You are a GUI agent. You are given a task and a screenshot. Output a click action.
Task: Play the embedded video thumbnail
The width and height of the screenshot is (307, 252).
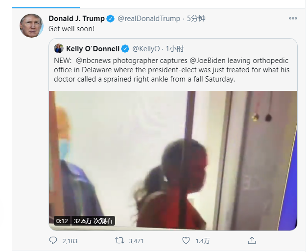pos(173,161)
